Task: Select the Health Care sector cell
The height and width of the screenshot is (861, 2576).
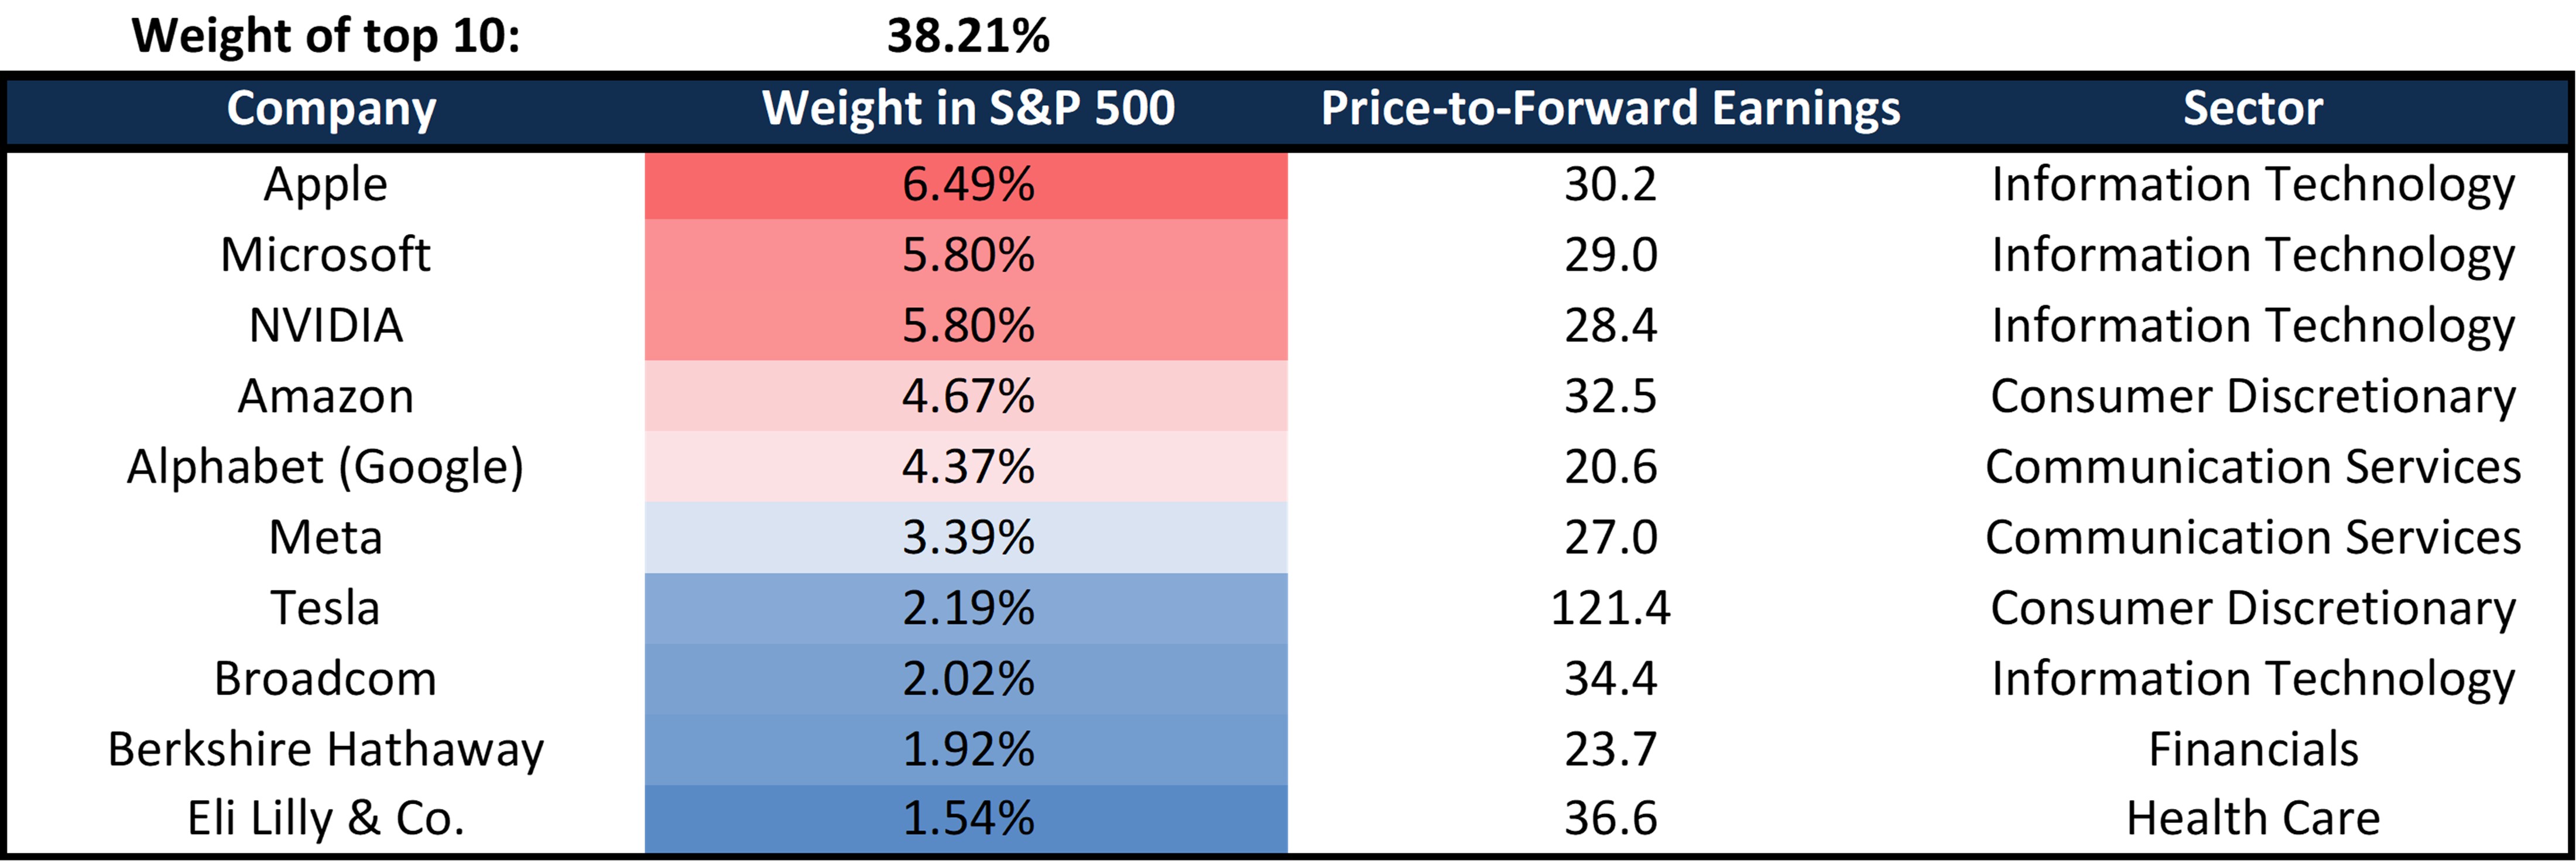Action: point(2252,818)
